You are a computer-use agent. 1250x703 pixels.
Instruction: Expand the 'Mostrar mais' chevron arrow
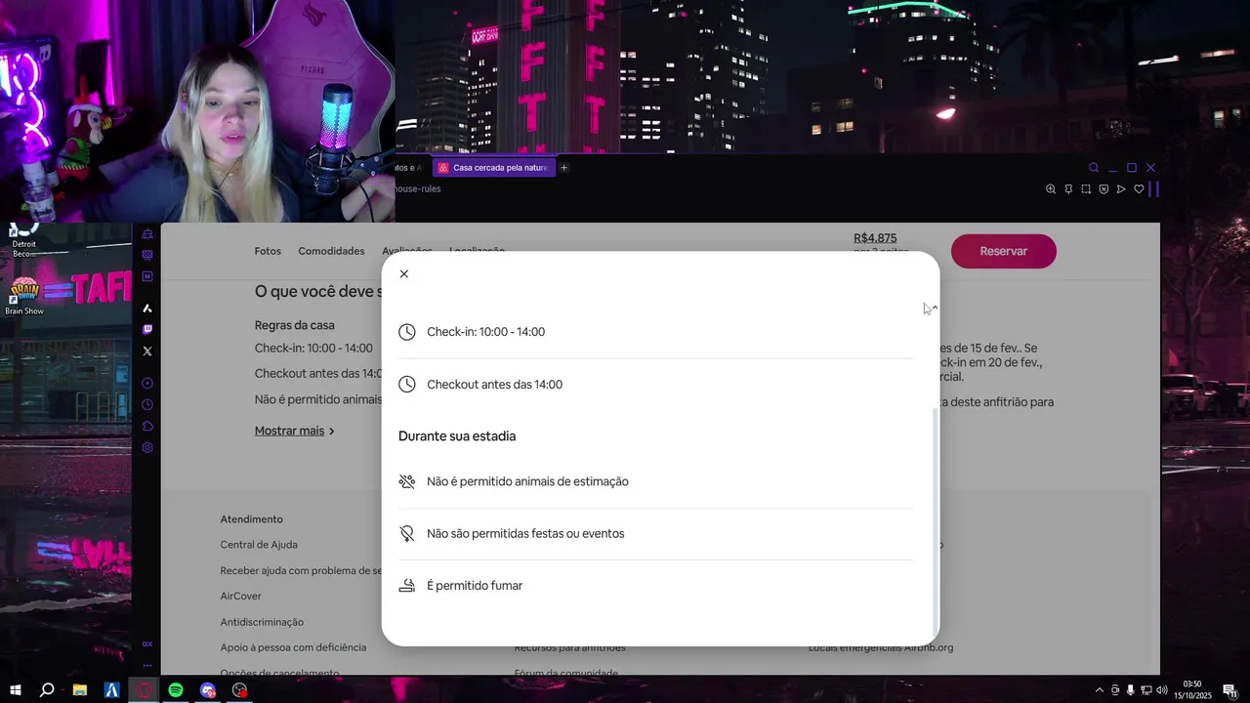pos(332,431)
